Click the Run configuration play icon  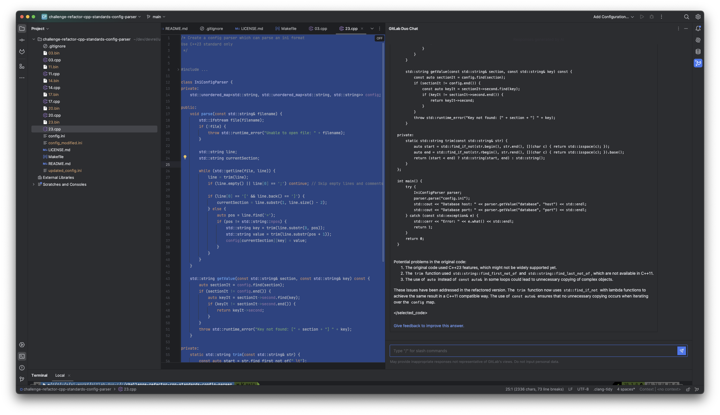642,17
